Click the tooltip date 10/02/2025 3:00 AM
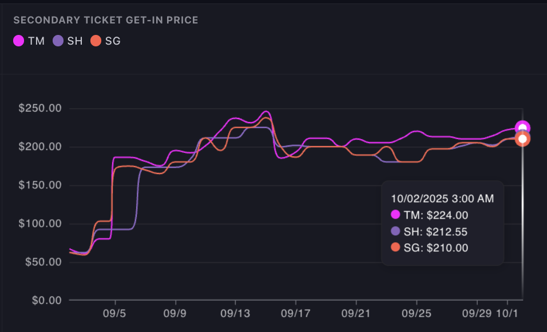The height and width of the screenshot is (332, 547). [442, 199]
